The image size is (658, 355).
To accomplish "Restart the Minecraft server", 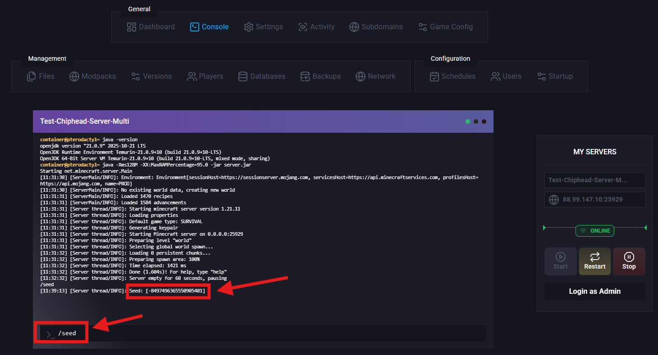I will pyautogui.click(x=595, y=261).
